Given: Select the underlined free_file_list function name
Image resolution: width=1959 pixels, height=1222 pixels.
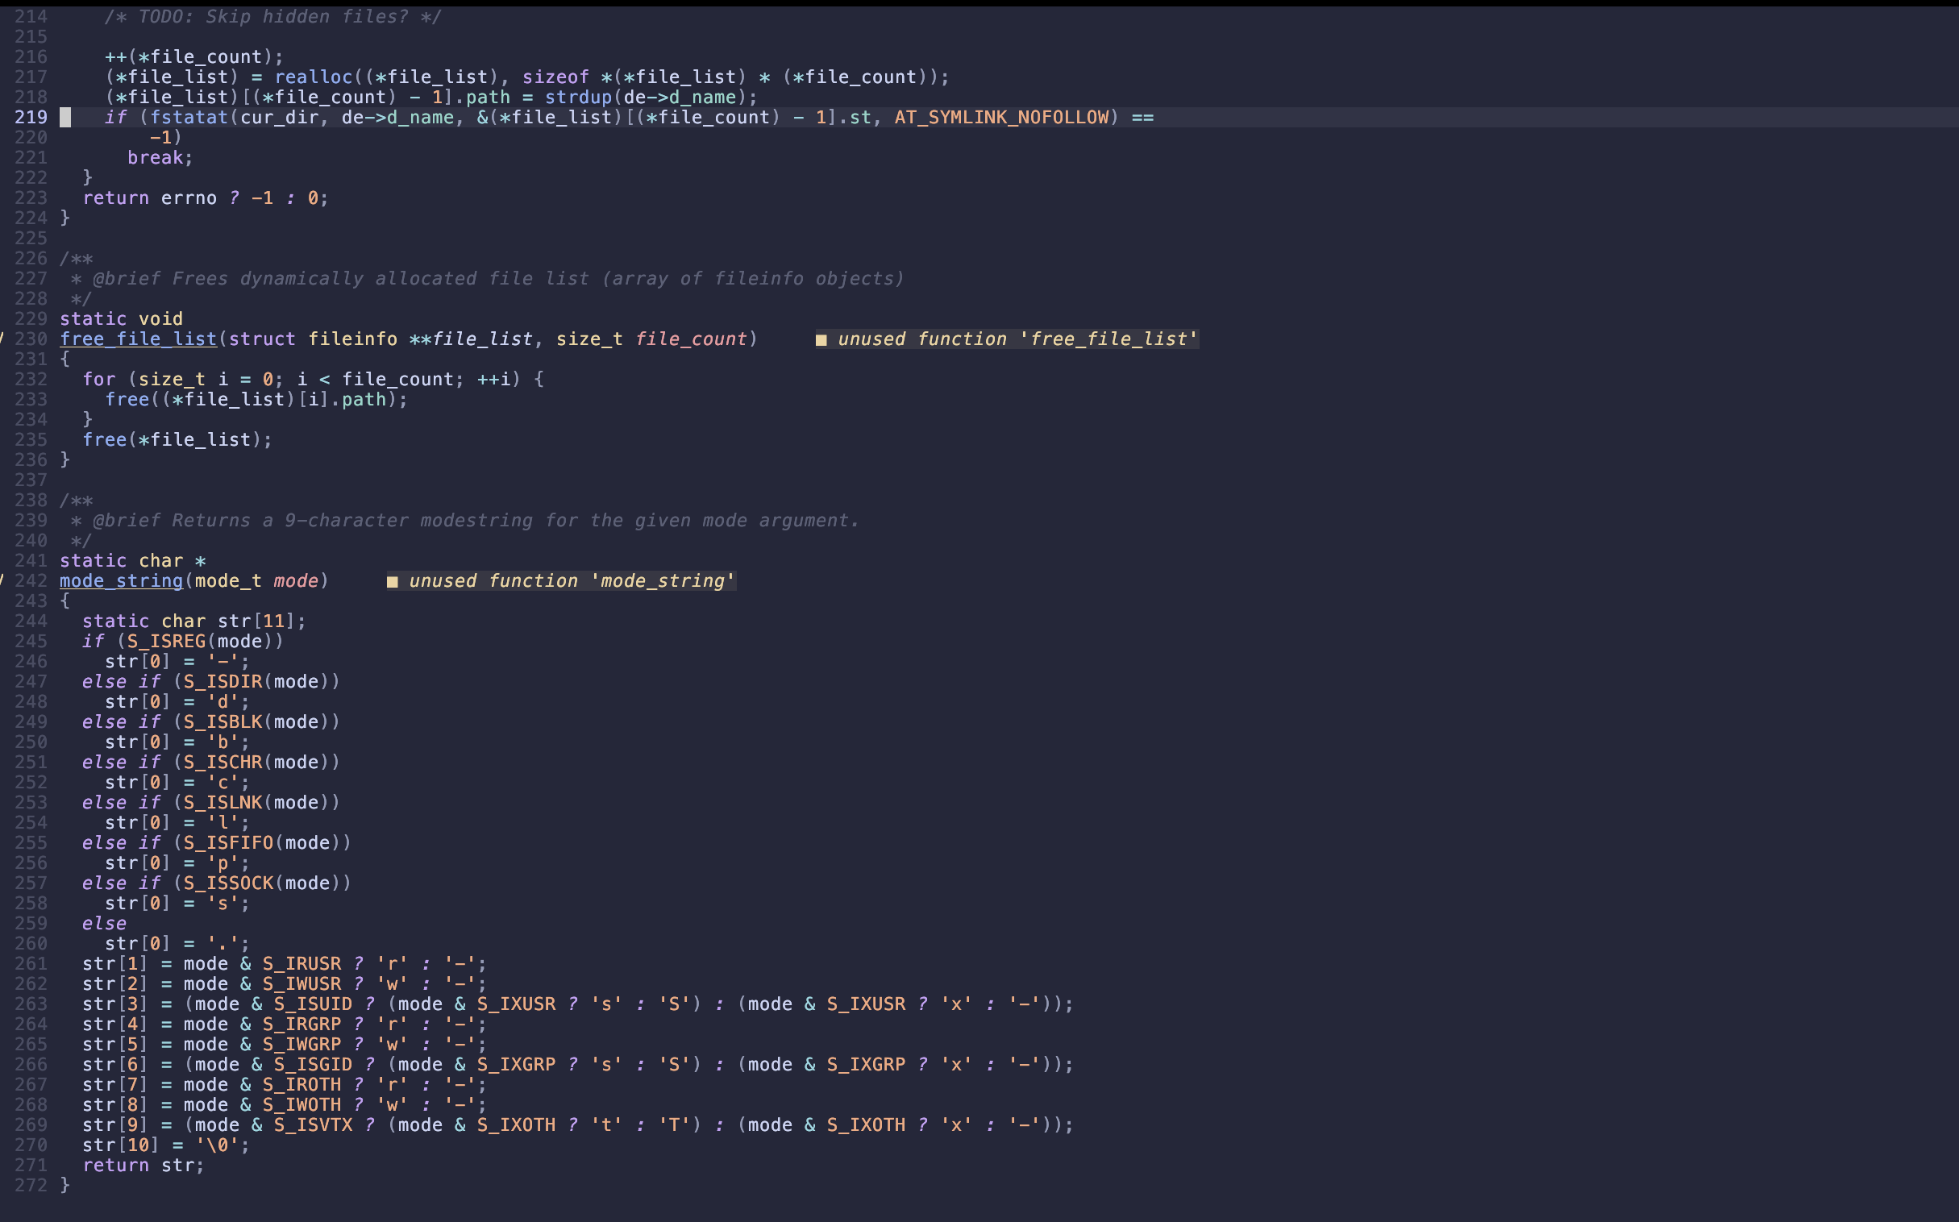Looking at the screenshot, I should tap(137, 339).
